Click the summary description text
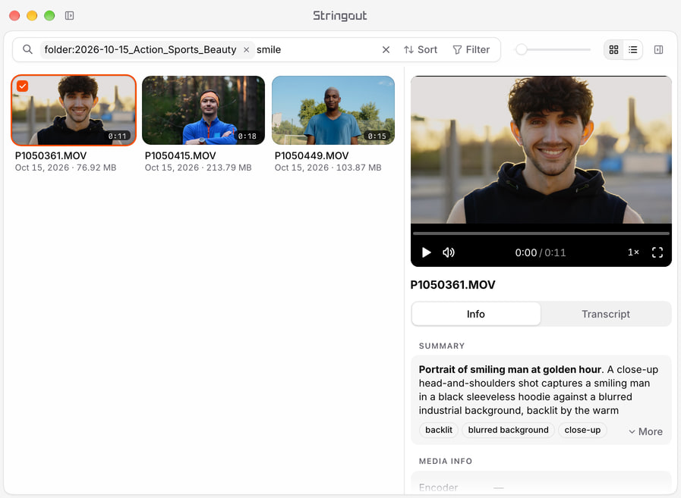 click(538, 390)
